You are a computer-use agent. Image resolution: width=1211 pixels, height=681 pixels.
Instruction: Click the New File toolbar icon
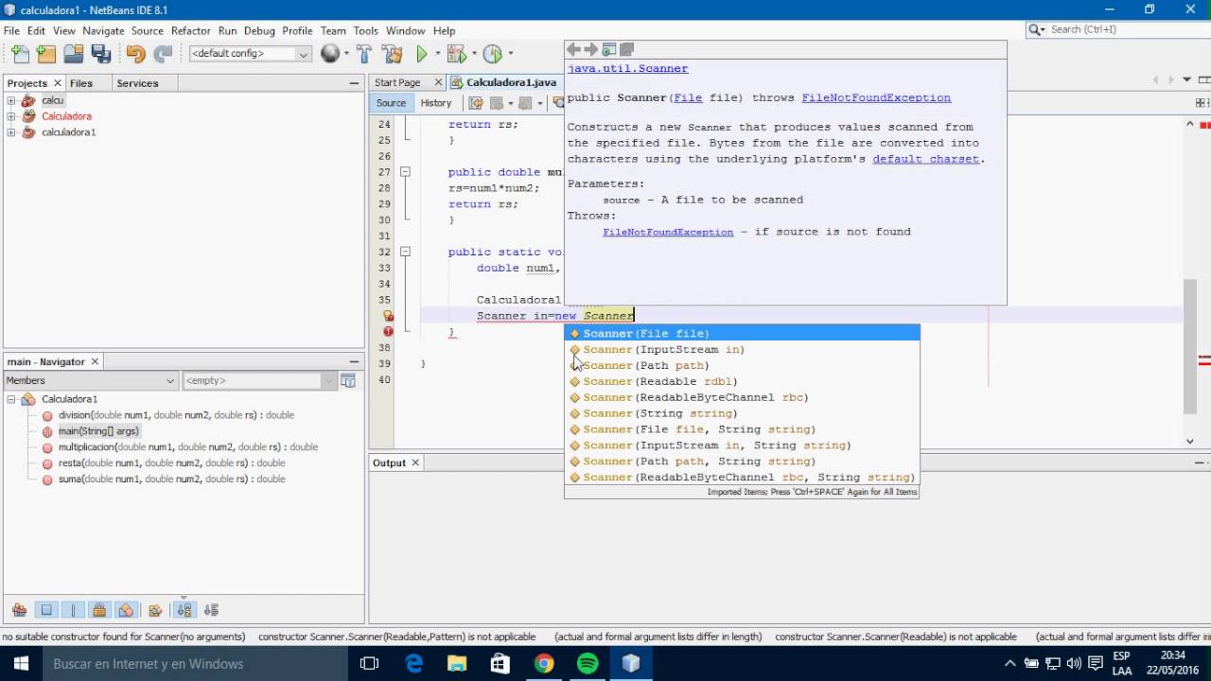(20, 54)
